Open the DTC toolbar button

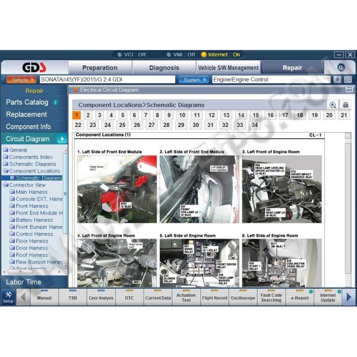point(130,297)
